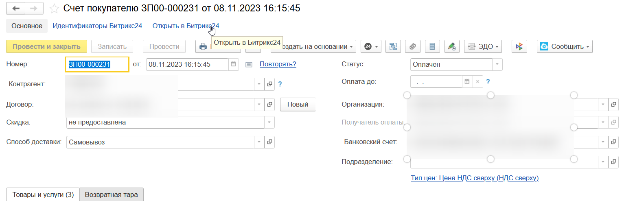The width and height of the screenshot is (635, 201).
Task: Open the calendar picker for invoice date
Action: (233, 64)
